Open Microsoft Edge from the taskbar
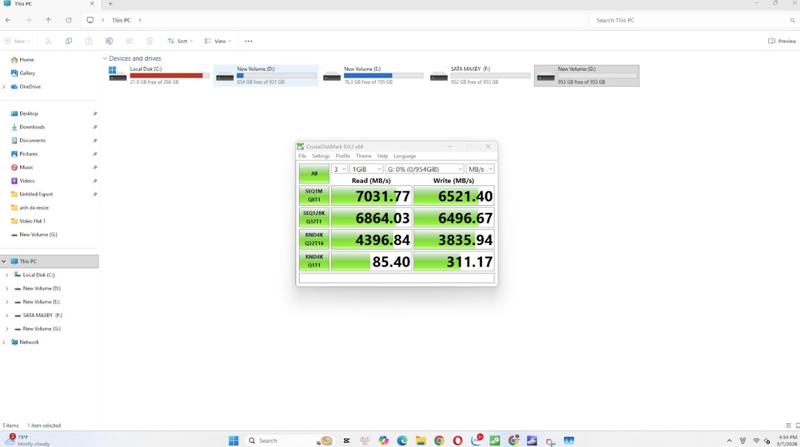The height and width of the screenshot is (447, 800). coord(402,440)
